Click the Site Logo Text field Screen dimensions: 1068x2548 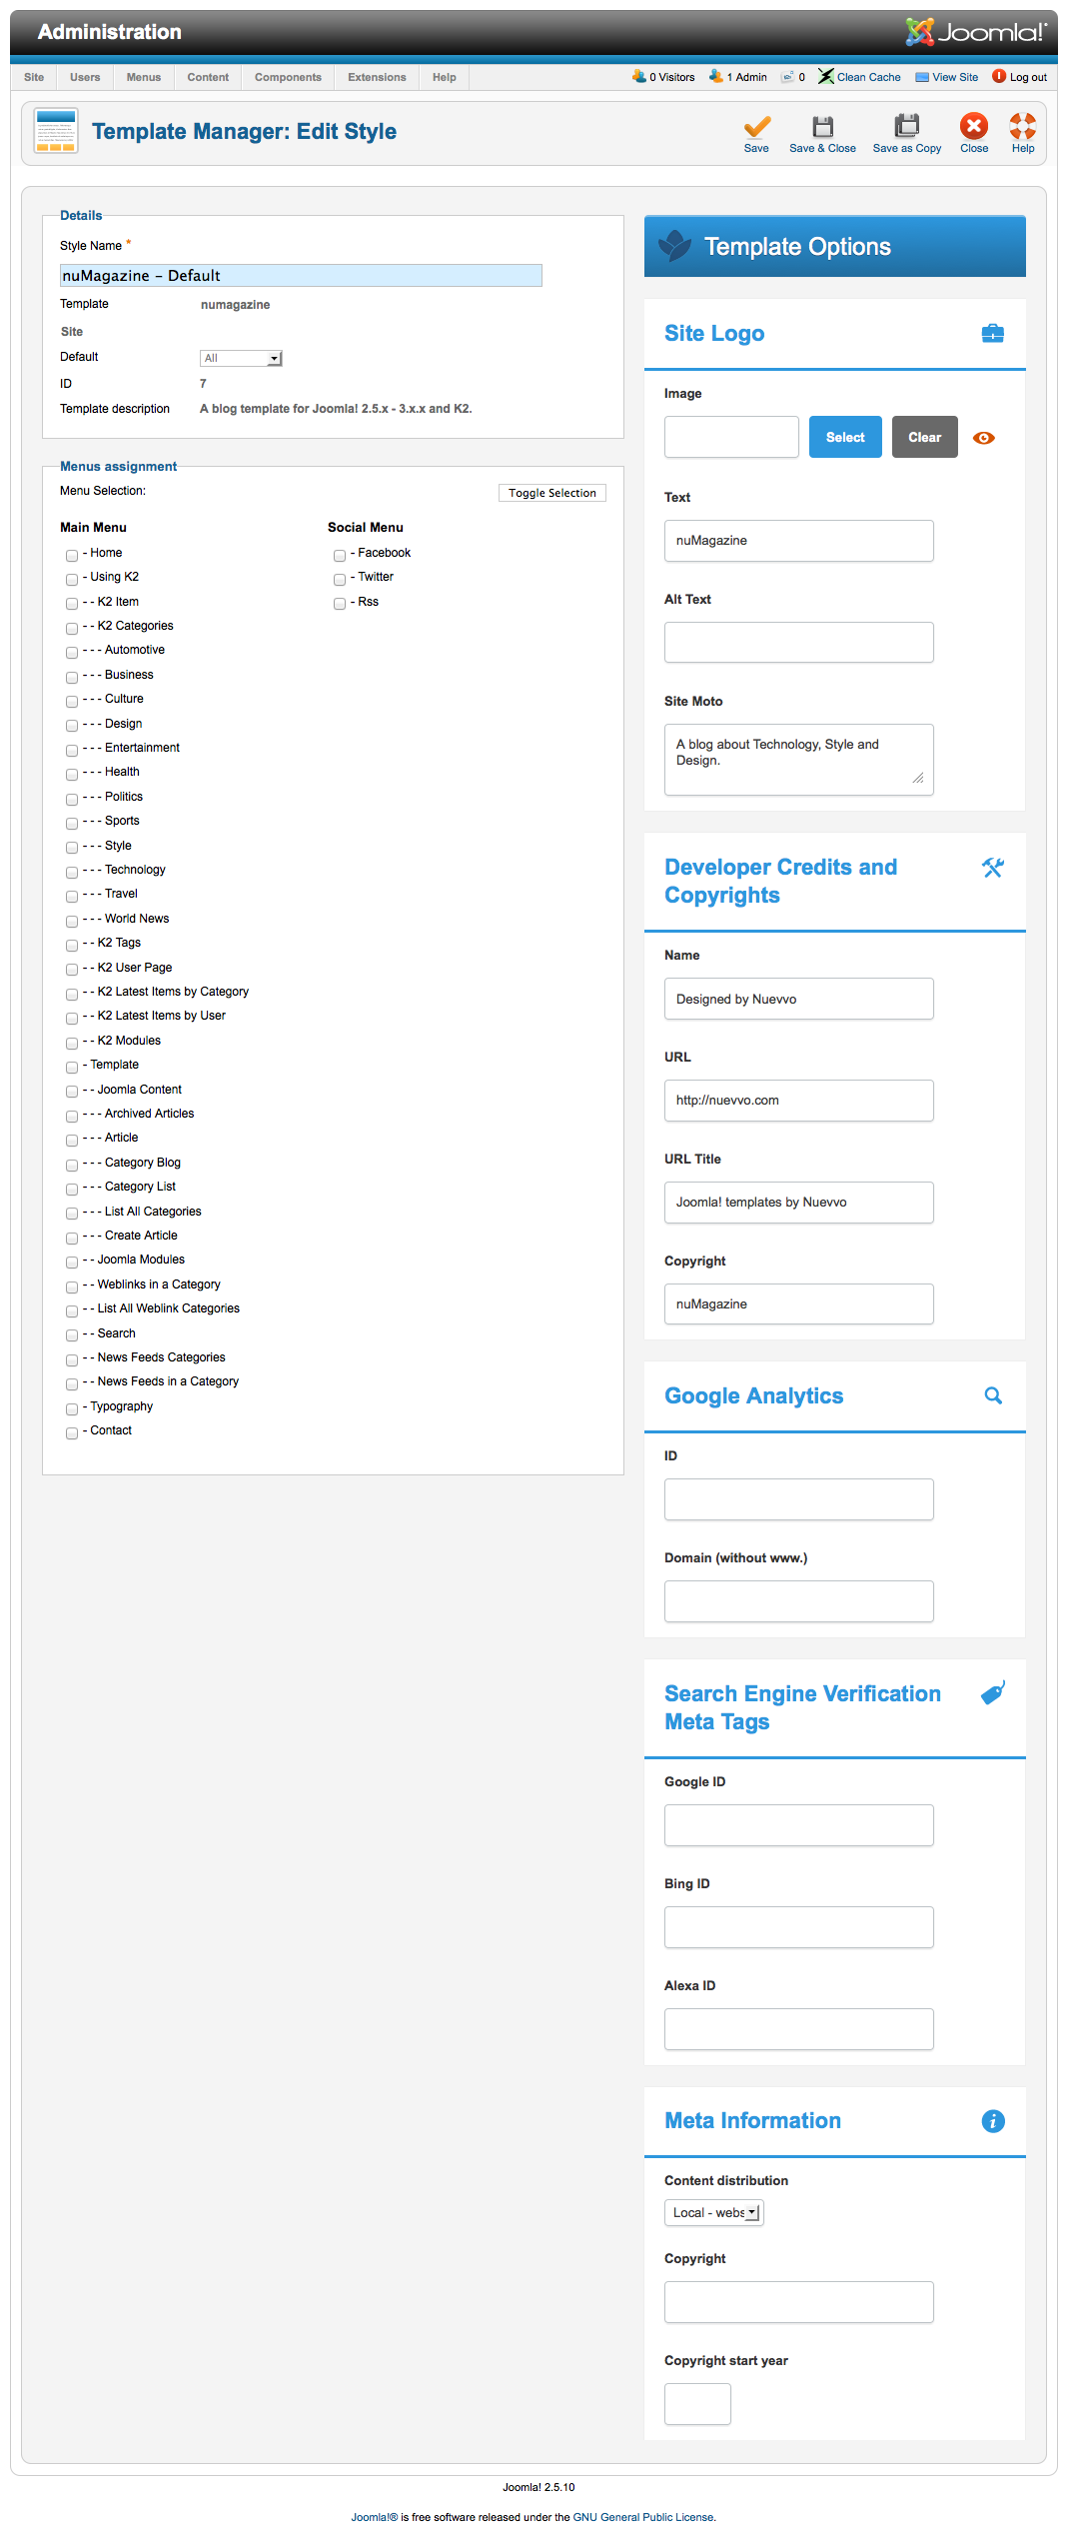tap(799, 541)
